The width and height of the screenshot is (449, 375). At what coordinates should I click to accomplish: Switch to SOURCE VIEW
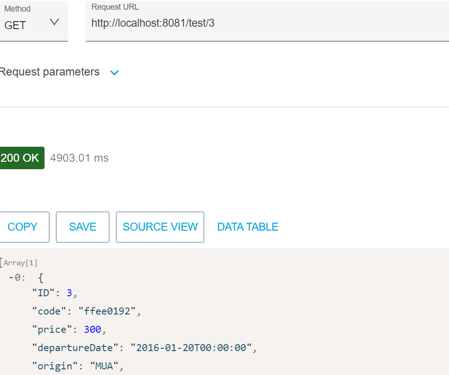click(x=160, y=227)
